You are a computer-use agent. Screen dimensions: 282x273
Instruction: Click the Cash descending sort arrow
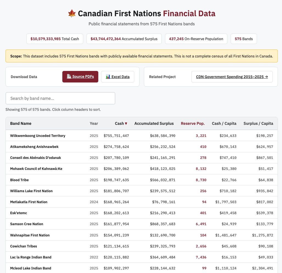coord(126,123)
